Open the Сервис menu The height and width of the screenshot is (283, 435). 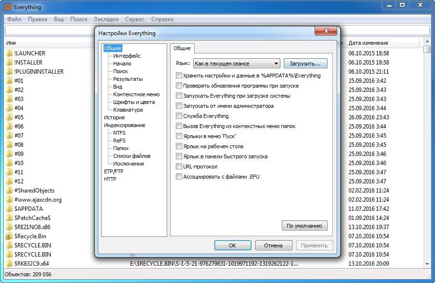pos(135,19)
